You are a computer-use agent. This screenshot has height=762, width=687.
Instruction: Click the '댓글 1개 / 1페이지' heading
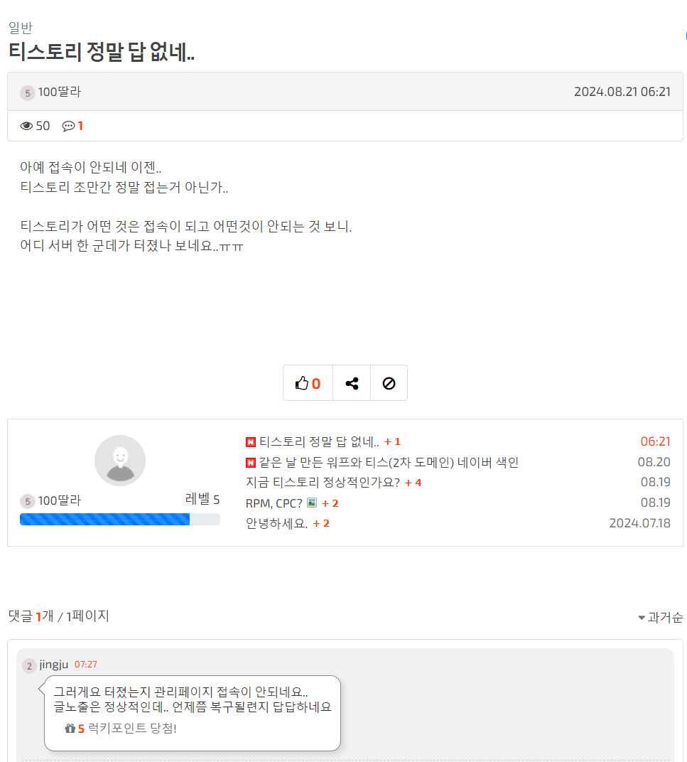(59, 616)
